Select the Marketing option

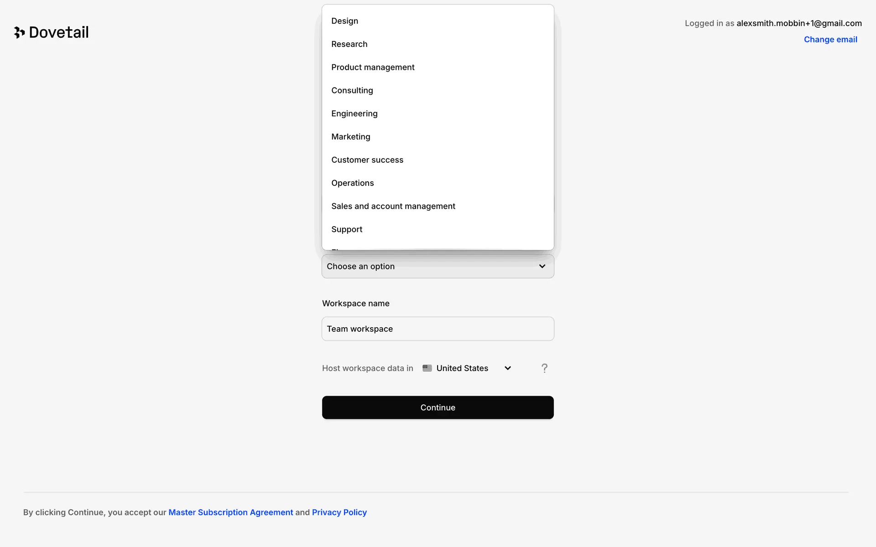coord(351,137)
